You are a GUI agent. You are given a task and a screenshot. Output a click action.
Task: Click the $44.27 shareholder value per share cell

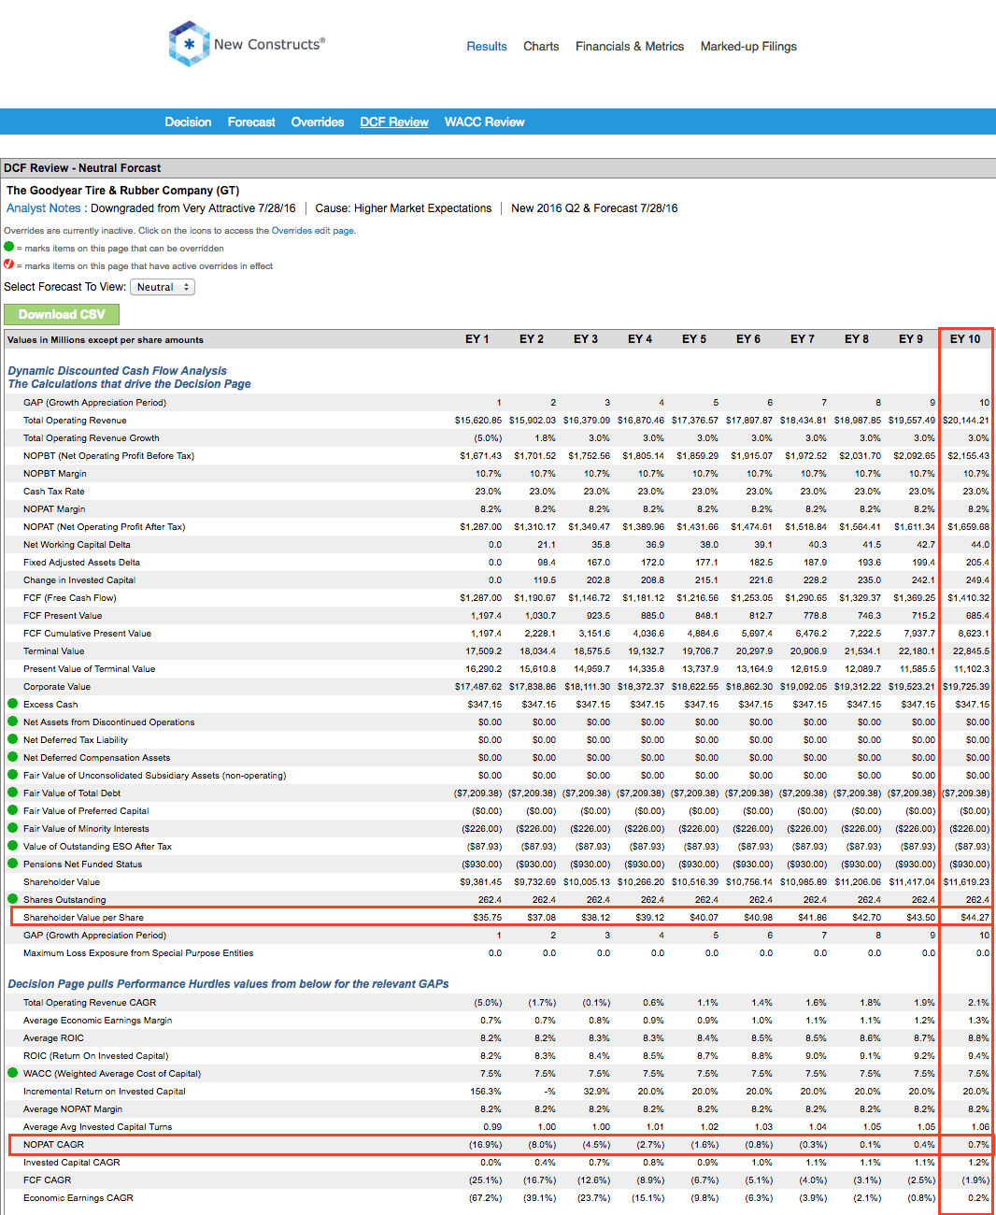(975, 918)
